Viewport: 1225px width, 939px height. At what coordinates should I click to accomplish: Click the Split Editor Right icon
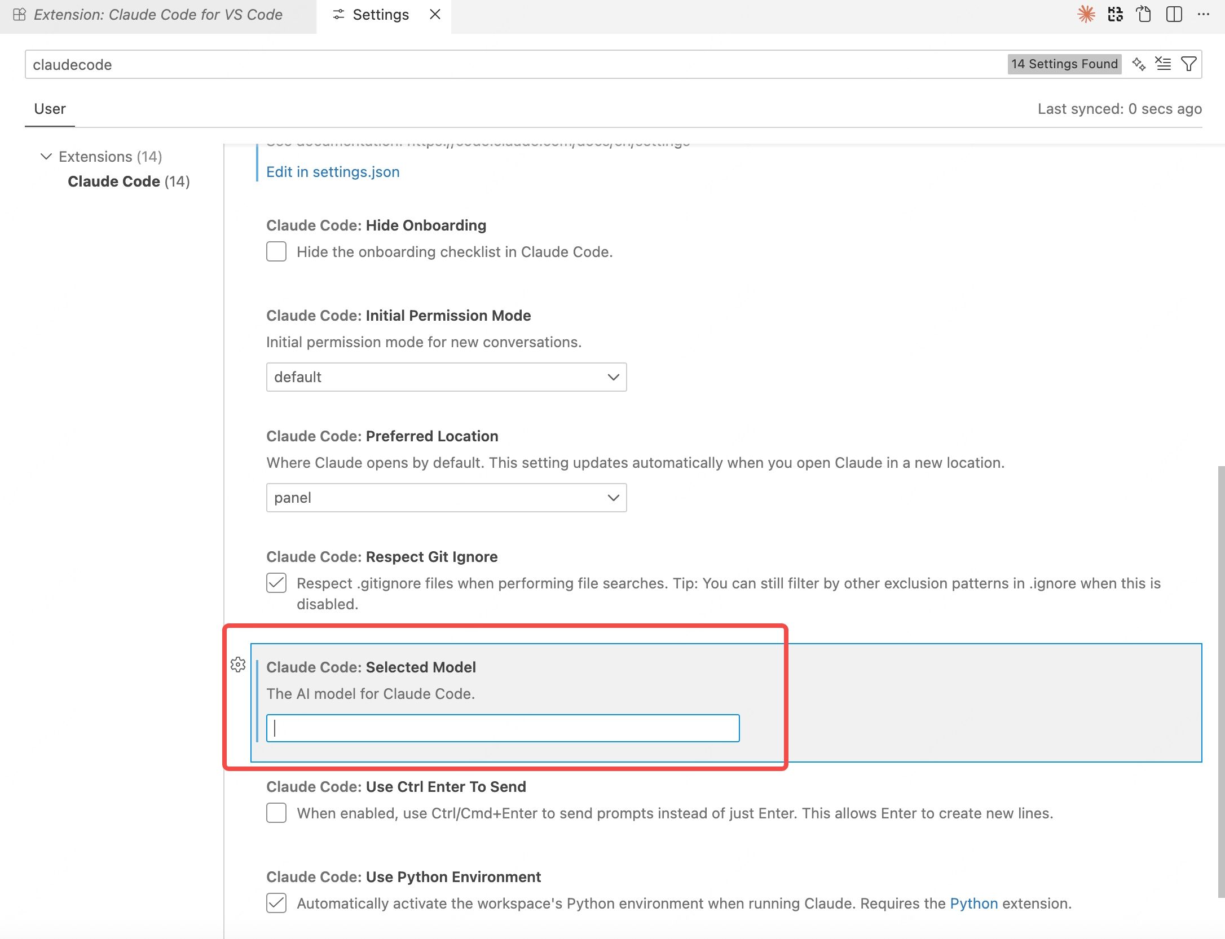pyautogui.click(x=1174, y=14)
